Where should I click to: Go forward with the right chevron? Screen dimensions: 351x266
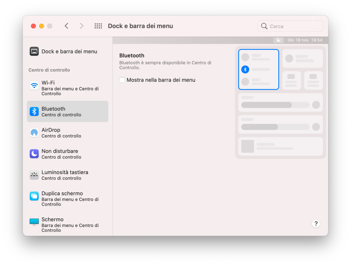81,26
